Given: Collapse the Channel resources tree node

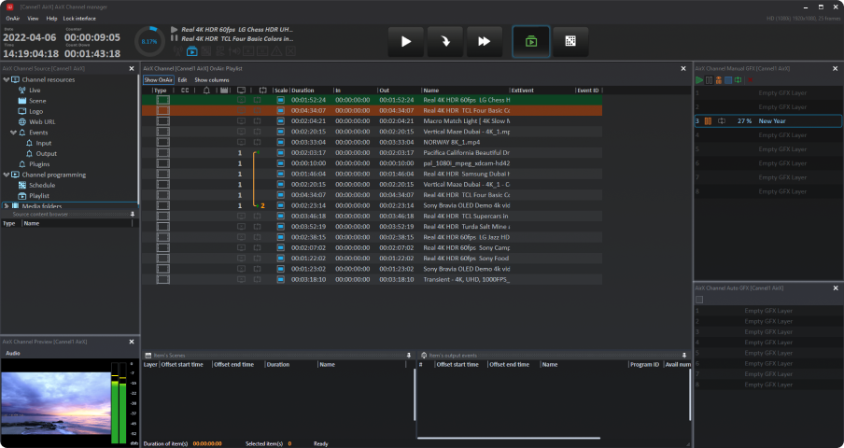Looking at the screenshot, I should click(6, 79).
